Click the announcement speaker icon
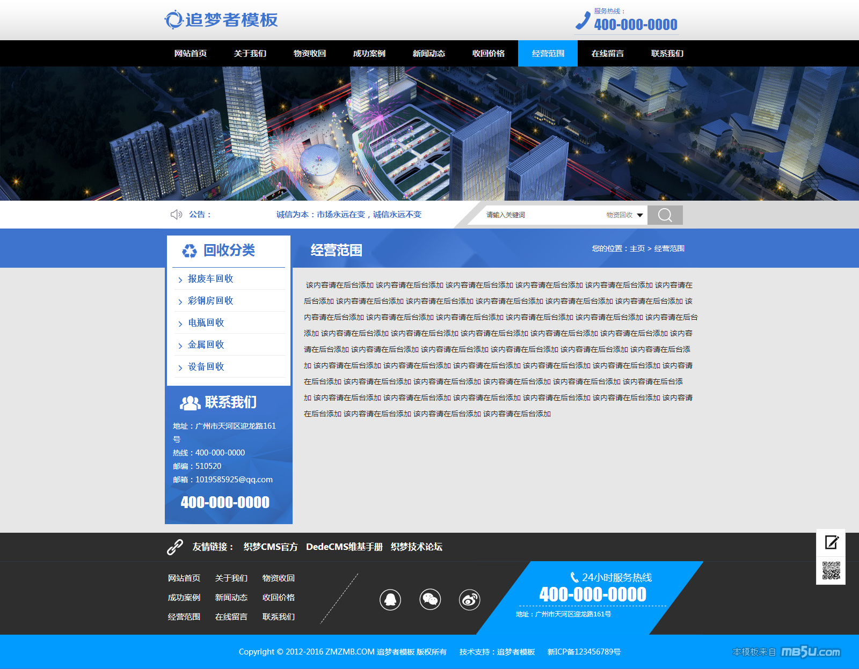This screenshot has height=669, width=859. click(x=176, y=215)
